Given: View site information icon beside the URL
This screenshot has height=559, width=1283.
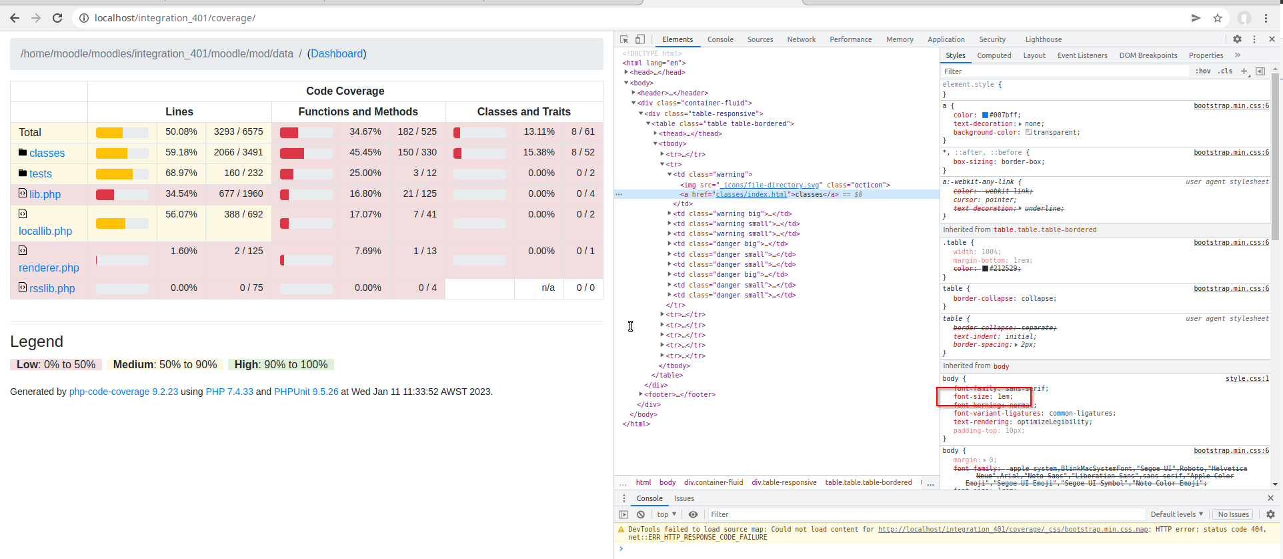Looking at the screenshot, I should [84, 18].
